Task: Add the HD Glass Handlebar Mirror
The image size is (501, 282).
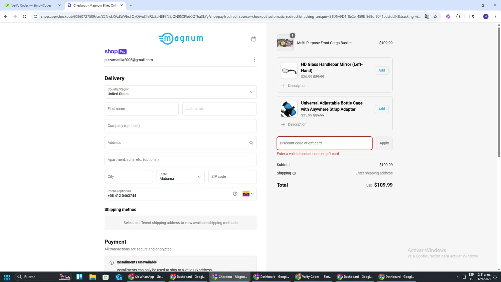Action: pyautogui.click(x=381, y=70)
